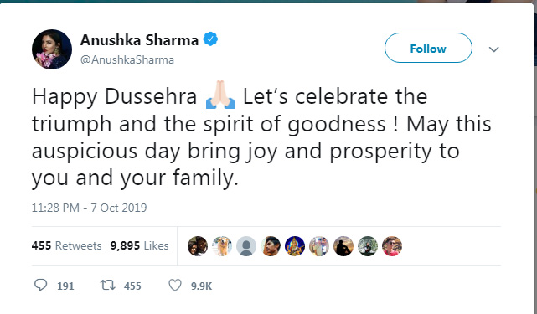View the 9,895 Likes list

click(x=139, y=245)
